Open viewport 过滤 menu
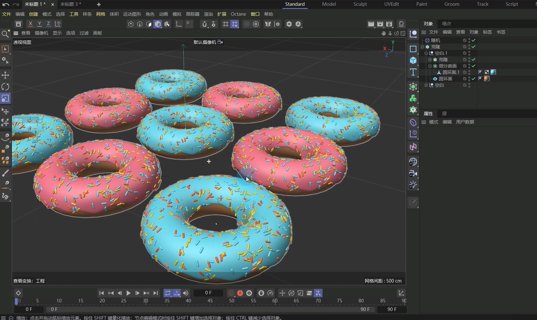 [84, 33]
